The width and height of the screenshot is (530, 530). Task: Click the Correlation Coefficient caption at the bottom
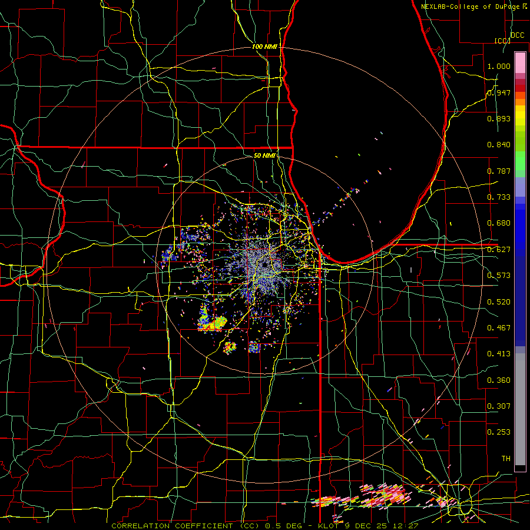264,526
